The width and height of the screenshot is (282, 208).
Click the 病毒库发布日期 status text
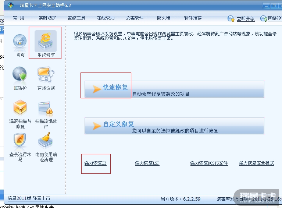pyautogui.click(x=249, y=199)
